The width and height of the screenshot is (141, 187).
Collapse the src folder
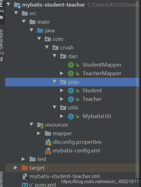pyautogui.click(x=16, y=13)
